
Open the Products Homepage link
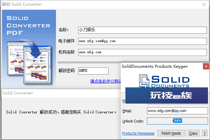click(138, 133)
